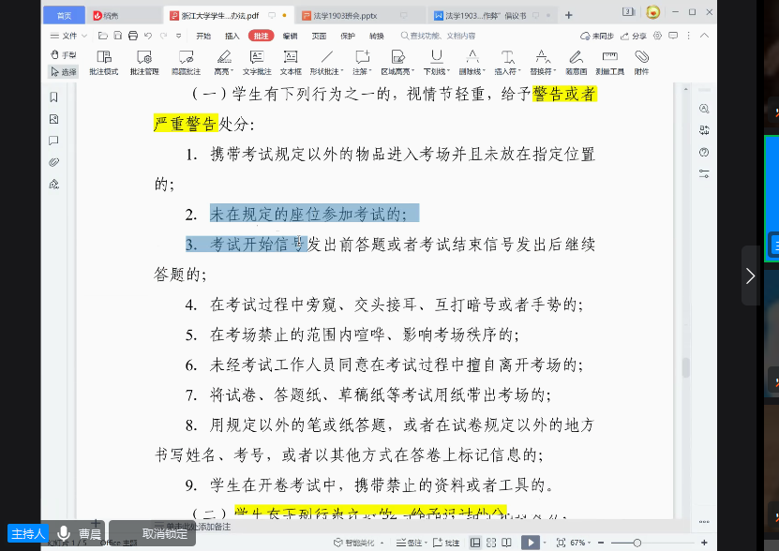Switch to the 选择 selection mode
Viewport: 779px width, 551px height.
(x=64, y=72)
